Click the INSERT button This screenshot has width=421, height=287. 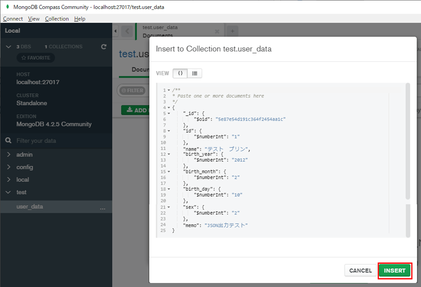tap(395, 270)
